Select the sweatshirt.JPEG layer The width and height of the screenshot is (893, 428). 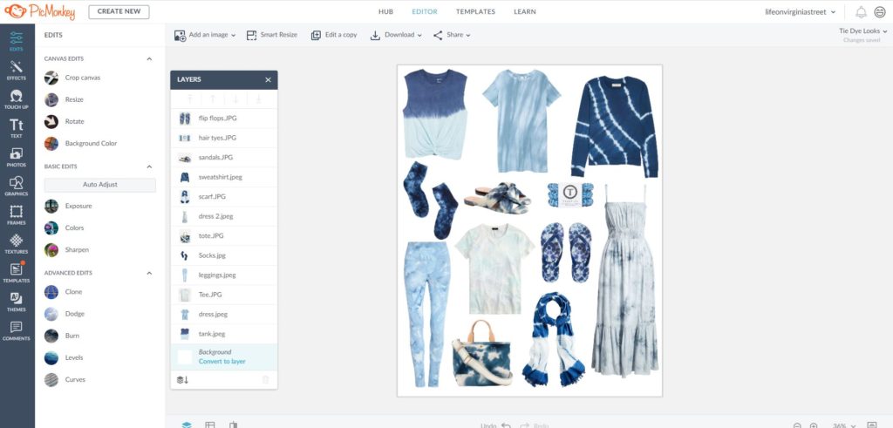click(222, 177)
